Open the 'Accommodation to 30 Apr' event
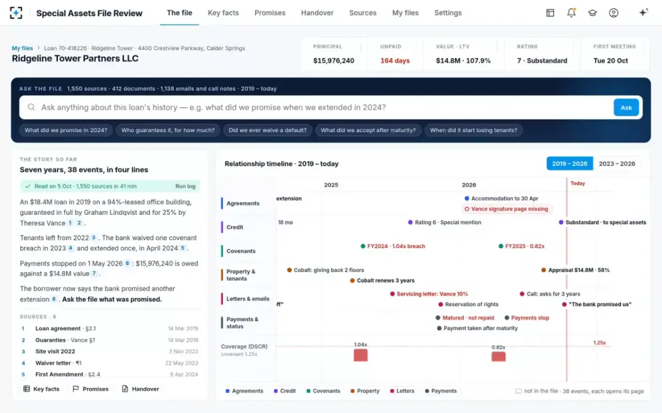This screenshot has height=413, width=662. [x=501, y=198]
